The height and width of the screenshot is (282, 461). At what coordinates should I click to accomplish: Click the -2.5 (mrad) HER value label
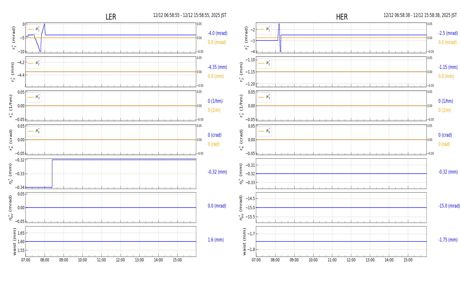tap(448, 33)
